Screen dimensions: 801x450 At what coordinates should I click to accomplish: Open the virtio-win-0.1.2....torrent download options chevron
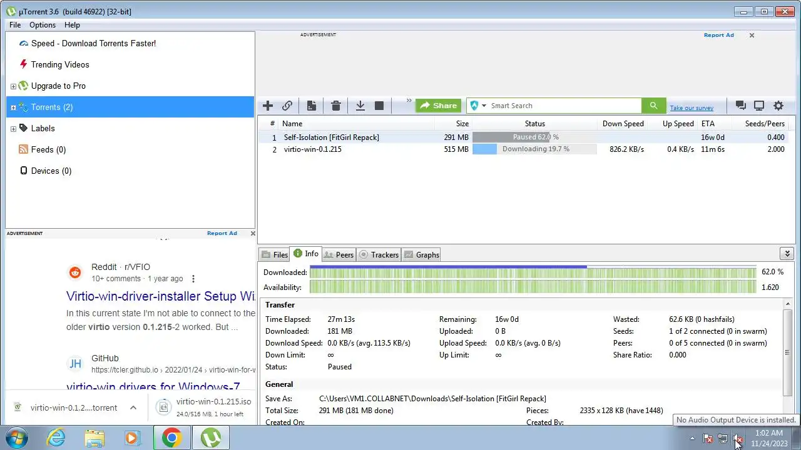(133, 407)
